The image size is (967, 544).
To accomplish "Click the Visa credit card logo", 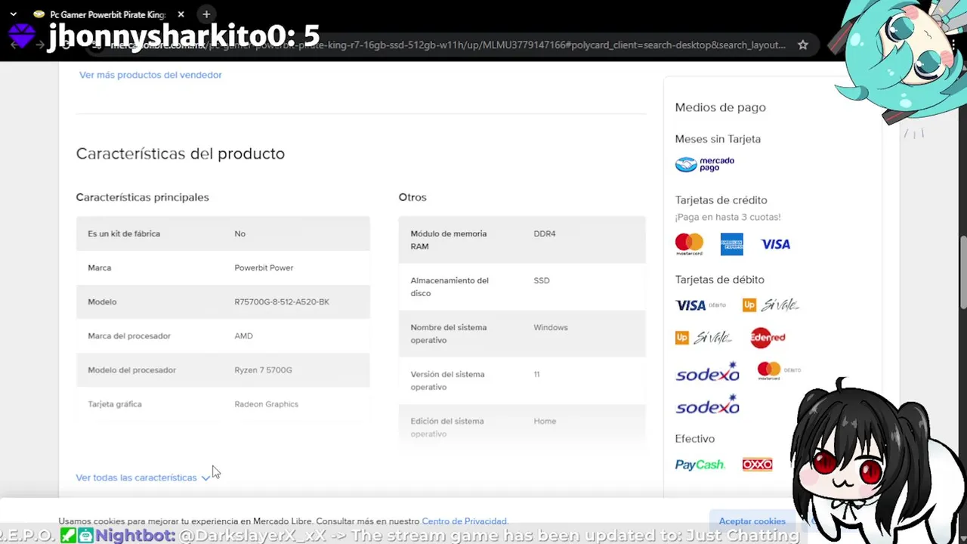I will (x=775, y=244).
